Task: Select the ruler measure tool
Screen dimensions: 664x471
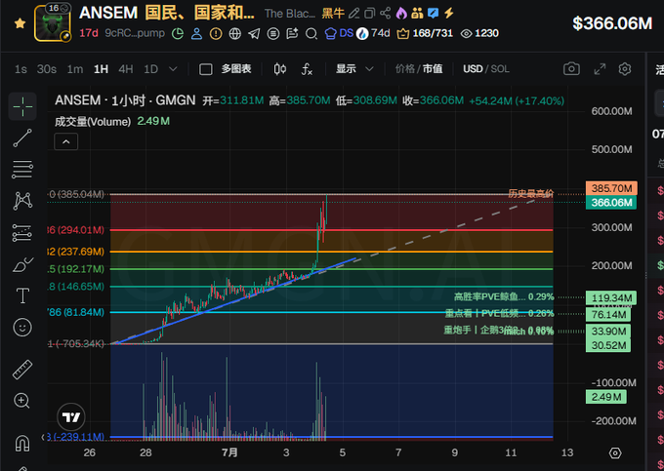Action: [x=22, y=370]
